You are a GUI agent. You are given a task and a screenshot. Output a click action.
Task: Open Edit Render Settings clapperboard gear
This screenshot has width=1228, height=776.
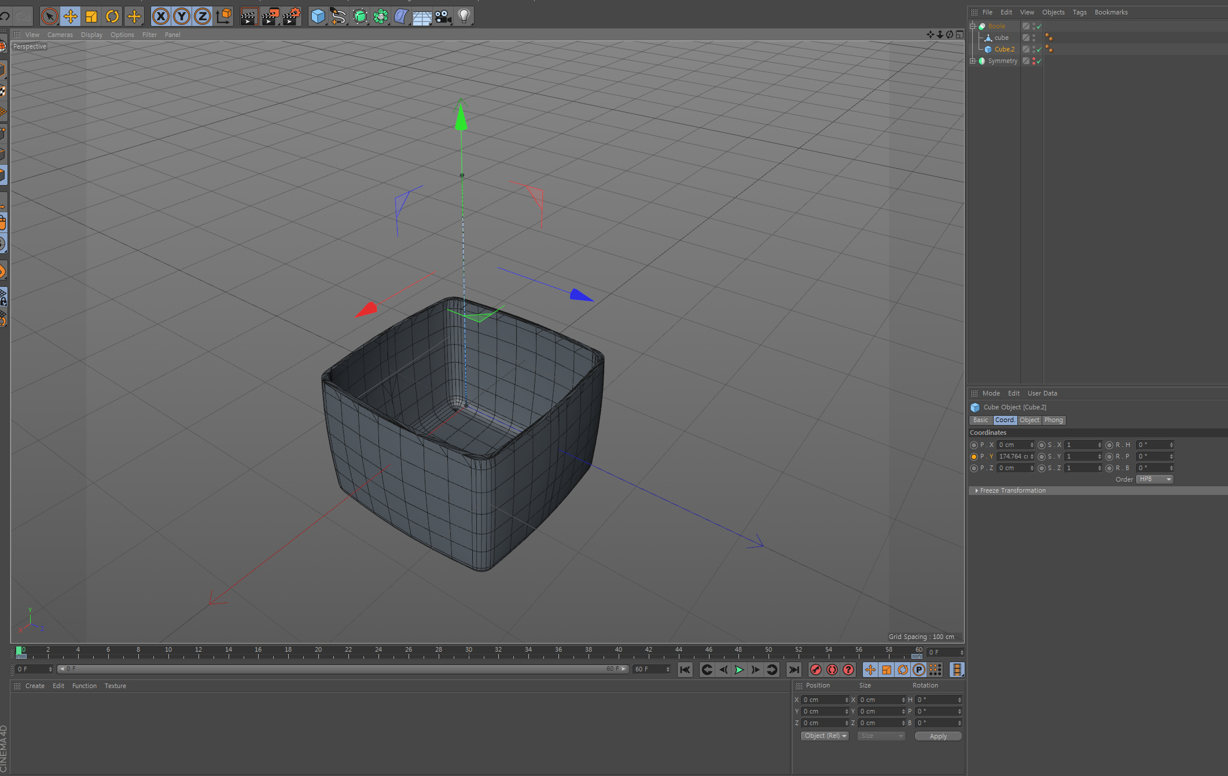point(292,17)
